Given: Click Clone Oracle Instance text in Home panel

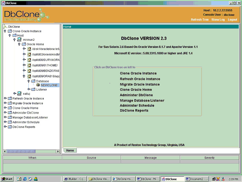Looking at the screenshot, I should tap(138, 73).
